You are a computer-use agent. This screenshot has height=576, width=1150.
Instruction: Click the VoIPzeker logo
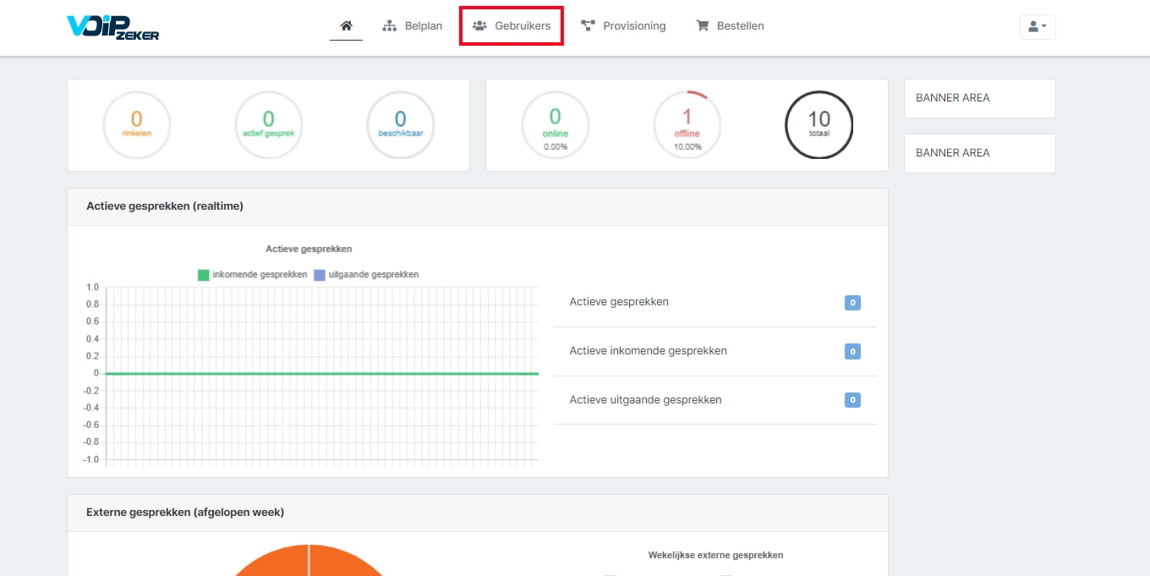pyautogui.click(x=112, y=27)
